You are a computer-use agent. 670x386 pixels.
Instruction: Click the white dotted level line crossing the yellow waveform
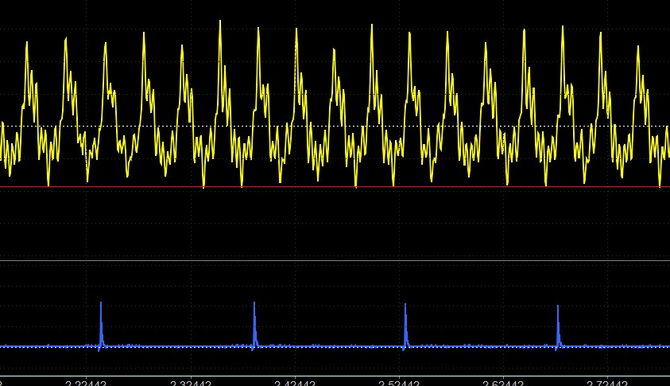(335, 126)
